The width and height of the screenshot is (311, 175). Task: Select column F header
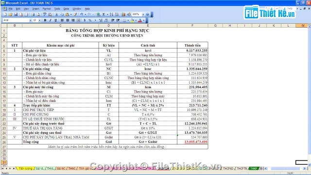(192, 26)
